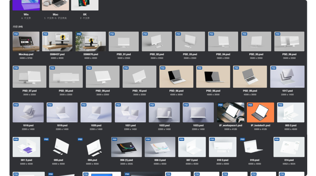This screenshot has width=316, height=176.
Task: Click the PSD badge on PSD_01.psd
Action: [112, 34]
